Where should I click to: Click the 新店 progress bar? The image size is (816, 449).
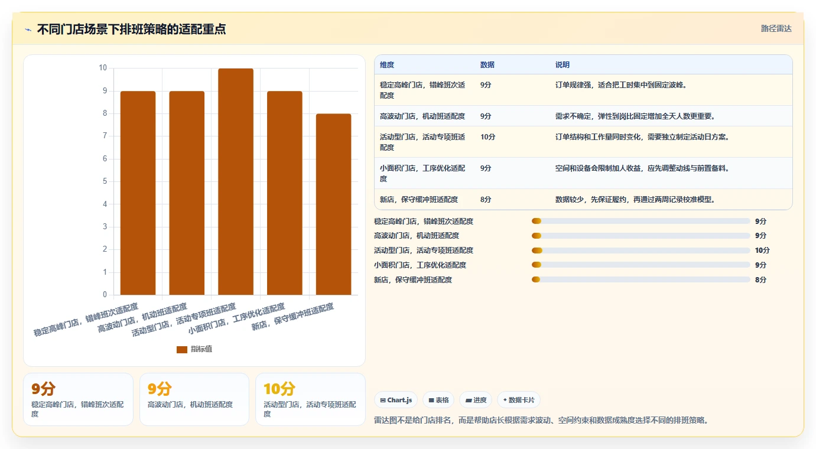coord(641,279)
